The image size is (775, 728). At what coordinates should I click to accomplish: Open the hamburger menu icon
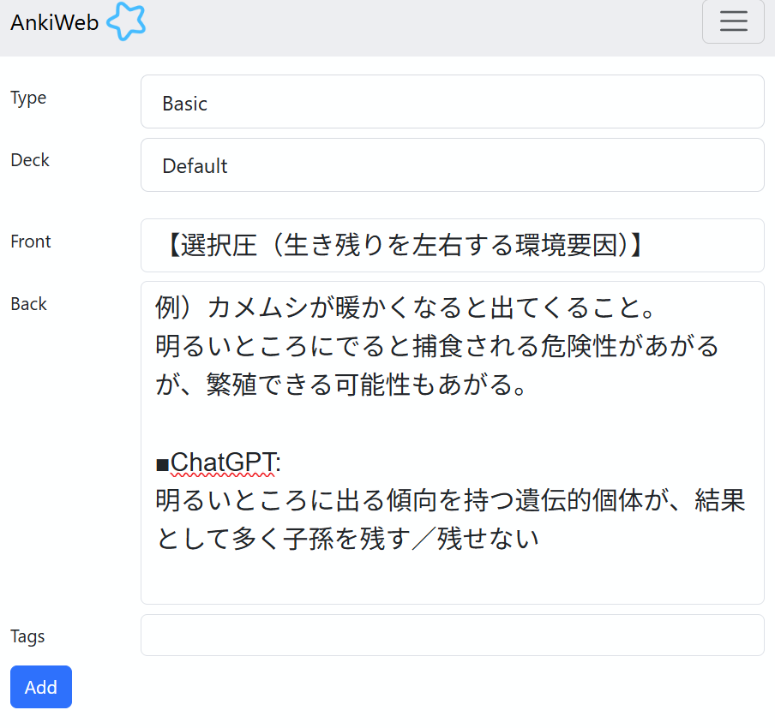coord(733,21)
